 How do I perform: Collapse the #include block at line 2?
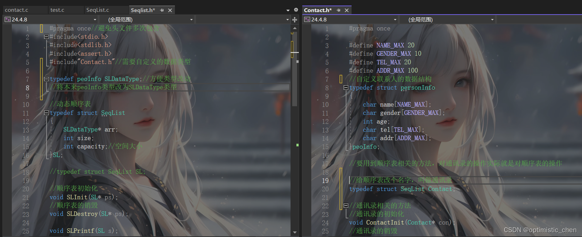[46, 37]
